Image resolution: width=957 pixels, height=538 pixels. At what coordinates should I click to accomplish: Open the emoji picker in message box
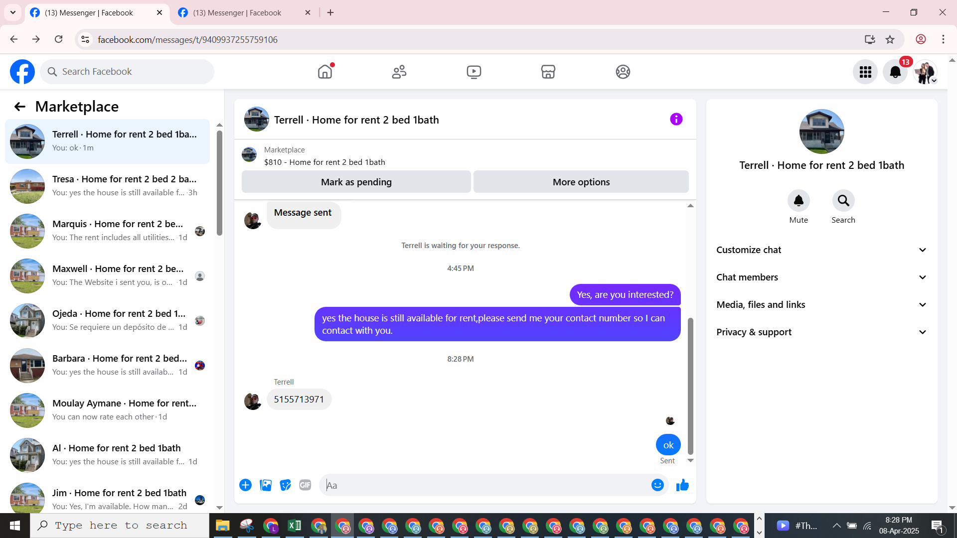(x=657, y=485)
